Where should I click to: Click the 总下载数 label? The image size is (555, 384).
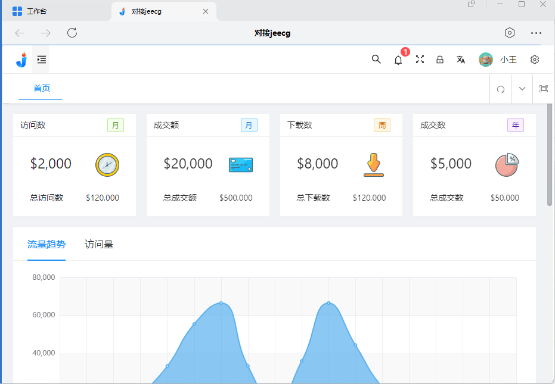pyautogui.click(x=313, y=198)
